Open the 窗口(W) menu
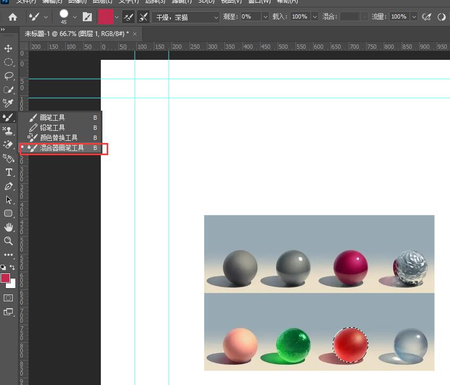Viewport: 450px width, 385px height. [259, 2]
